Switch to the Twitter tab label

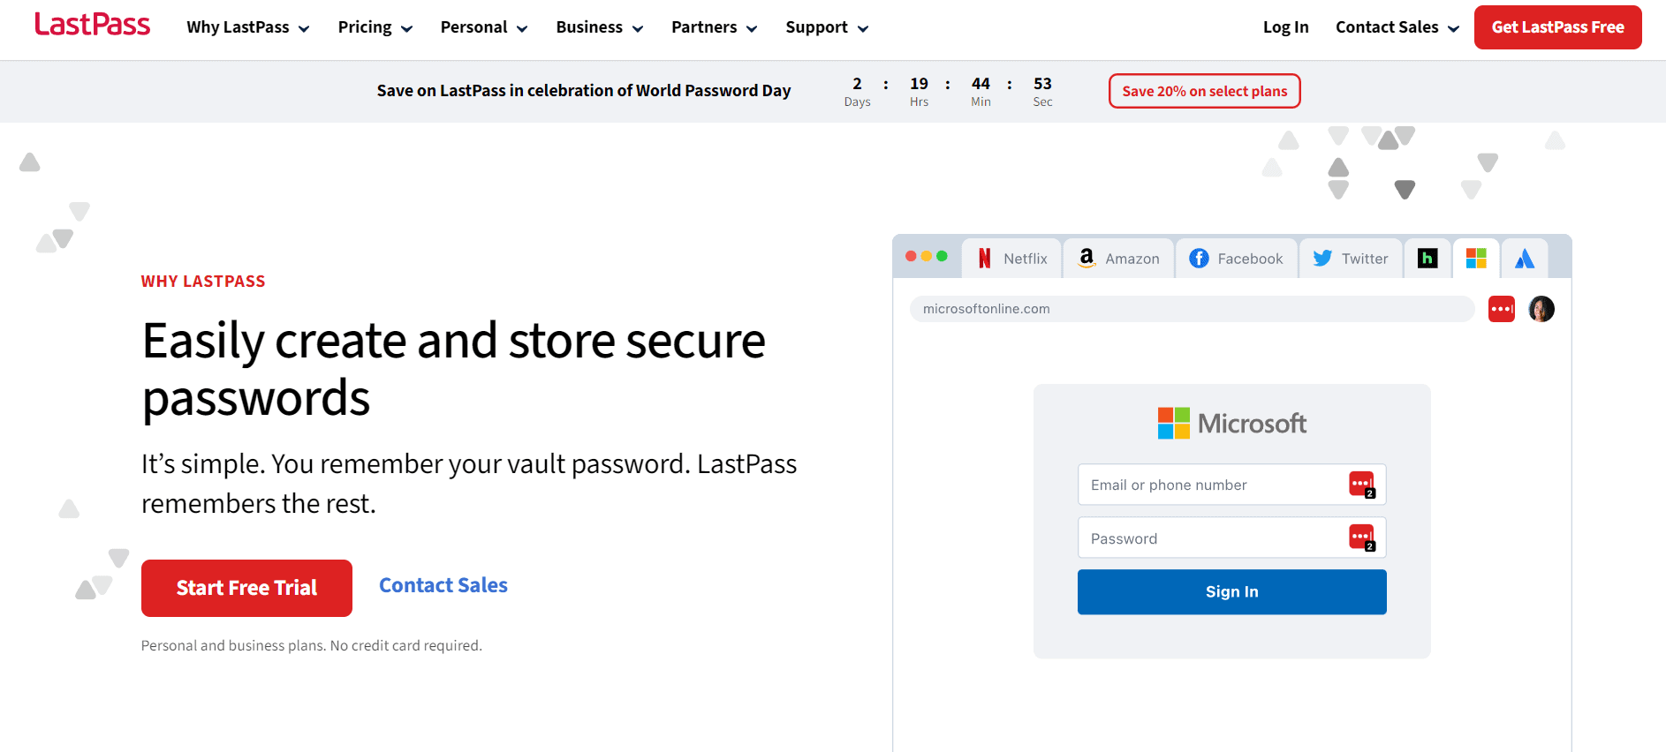tap(1365, 259)
